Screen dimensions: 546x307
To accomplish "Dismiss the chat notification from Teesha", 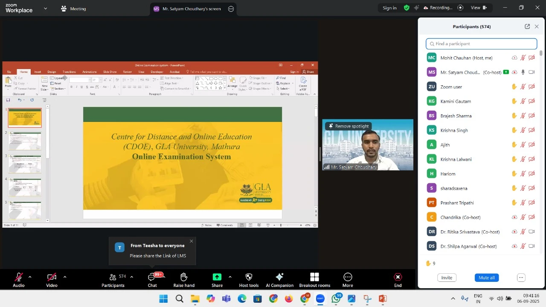I will (x=192, y=241).
